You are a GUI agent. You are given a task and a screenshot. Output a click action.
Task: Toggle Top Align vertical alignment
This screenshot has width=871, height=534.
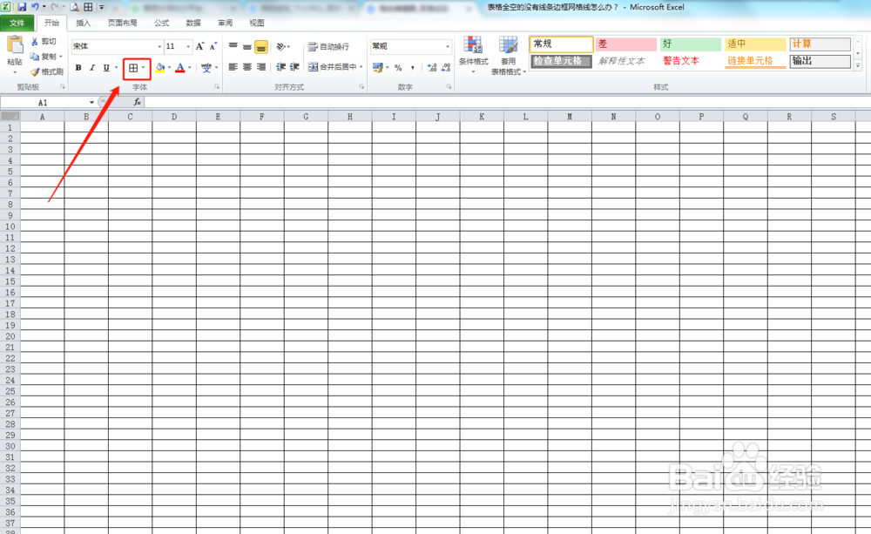tap(233, 46)
